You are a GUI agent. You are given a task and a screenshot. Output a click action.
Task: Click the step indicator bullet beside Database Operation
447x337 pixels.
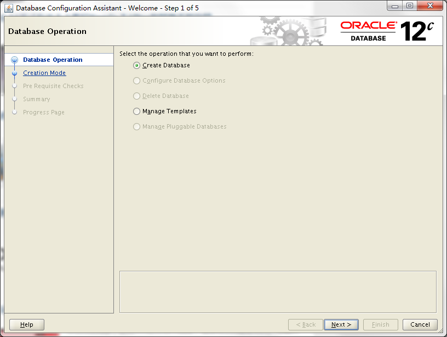pos(15,60)
